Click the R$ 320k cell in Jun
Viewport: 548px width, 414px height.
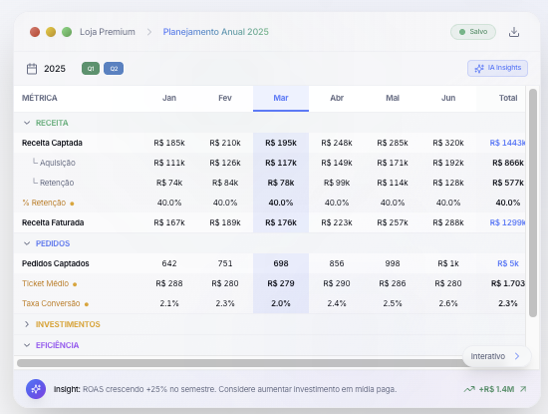448,143
